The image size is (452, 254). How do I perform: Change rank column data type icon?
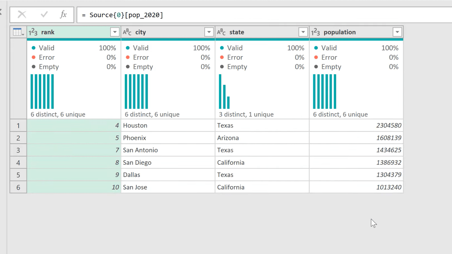(x=33, y=32)
